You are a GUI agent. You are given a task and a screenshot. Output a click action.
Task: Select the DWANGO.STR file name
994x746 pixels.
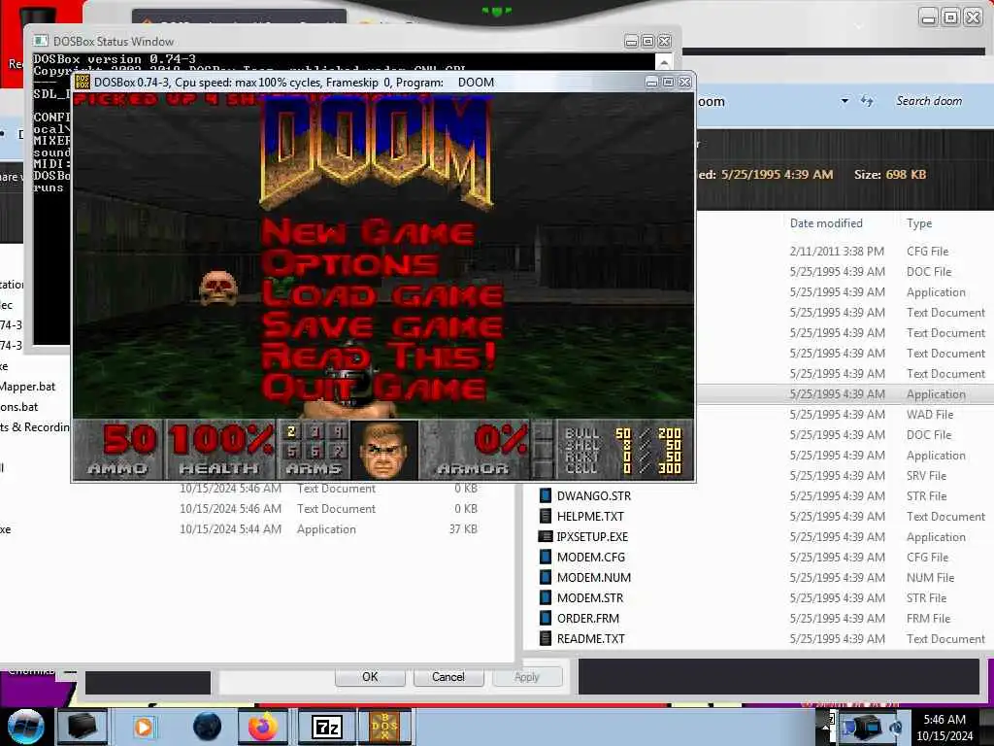click(x=593, y=496)
